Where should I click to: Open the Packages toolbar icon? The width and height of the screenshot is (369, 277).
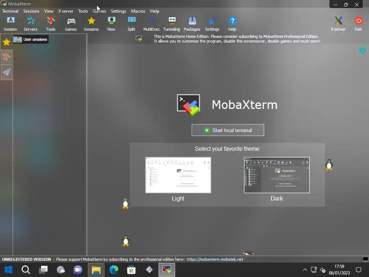pyautogui.click(x=192, y=24)
